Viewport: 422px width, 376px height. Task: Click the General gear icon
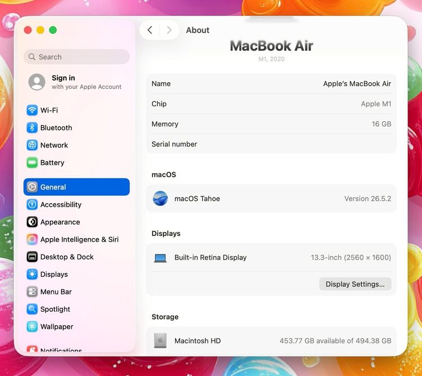pyautogui.click(x=32, y=187)
